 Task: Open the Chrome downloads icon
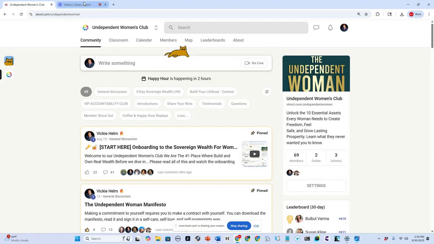(x=402, y=14)
